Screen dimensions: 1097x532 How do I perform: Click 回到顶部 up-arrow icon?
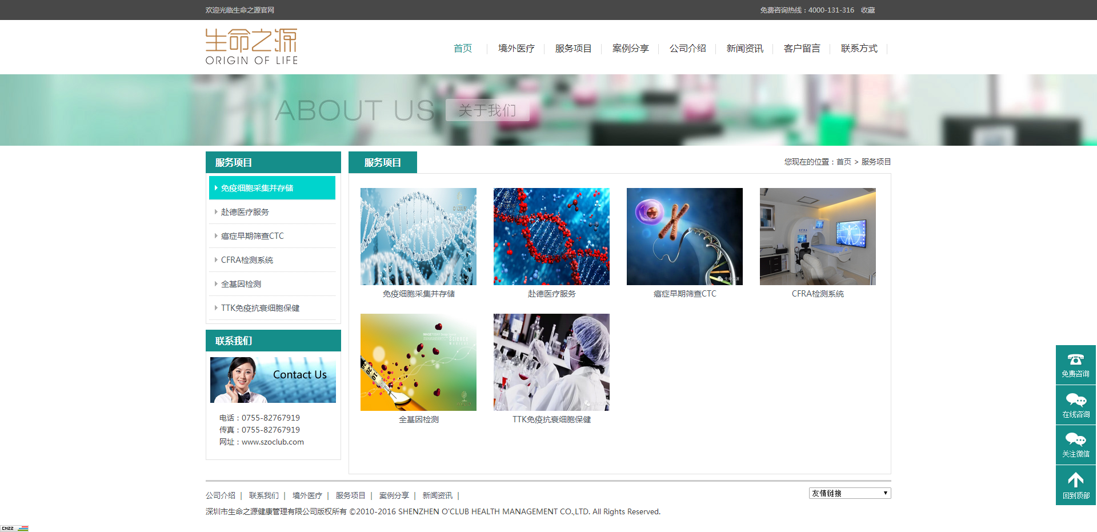1075,485
